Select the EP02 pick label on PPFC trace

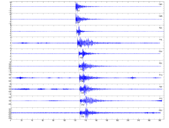82,105
